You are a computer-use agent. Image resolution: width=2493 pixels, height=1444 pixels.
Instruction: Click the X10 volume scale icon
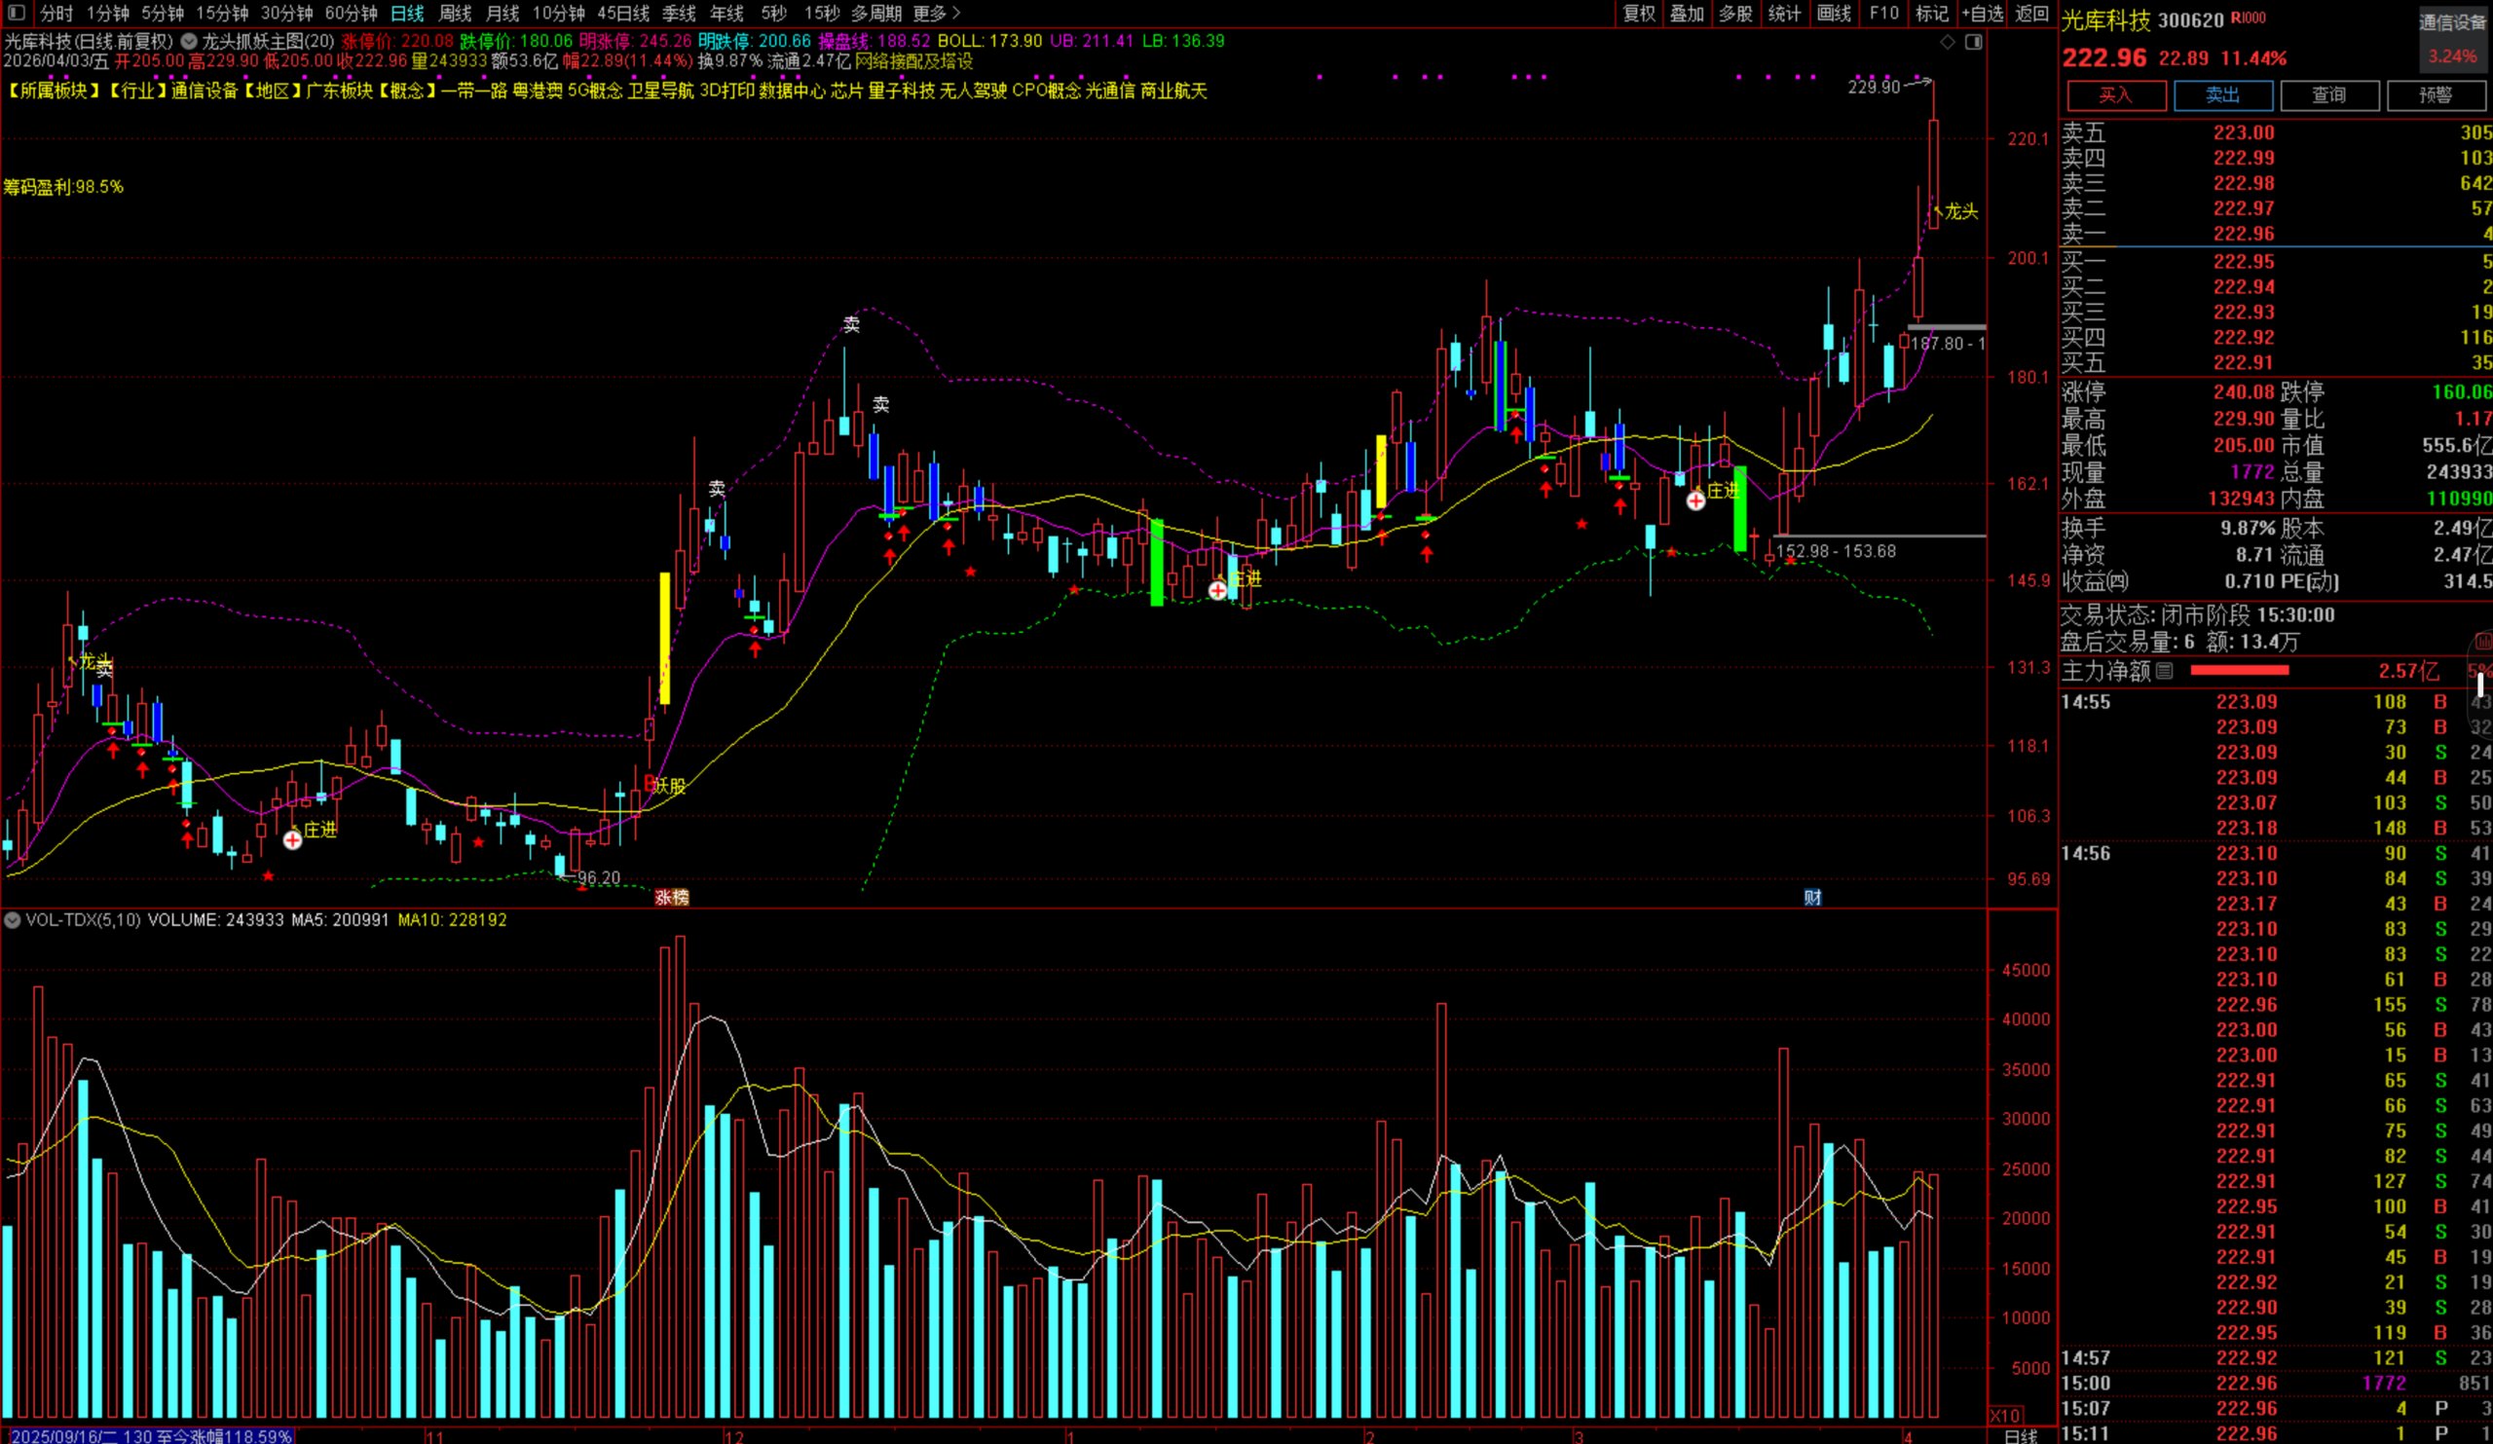pos(2004,1416)
